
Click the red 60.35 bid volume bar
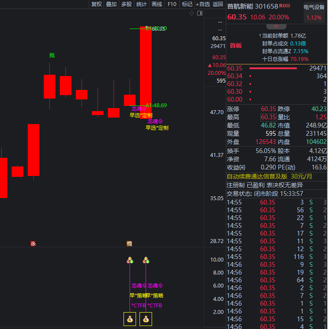[273, 68]
